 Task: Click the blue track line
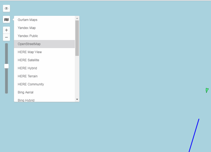point(194,134)
